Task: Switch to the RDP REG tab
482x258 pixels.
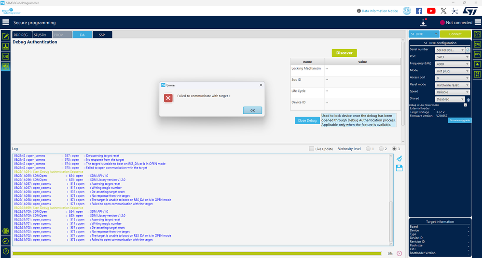Action: tap(21, 35)
